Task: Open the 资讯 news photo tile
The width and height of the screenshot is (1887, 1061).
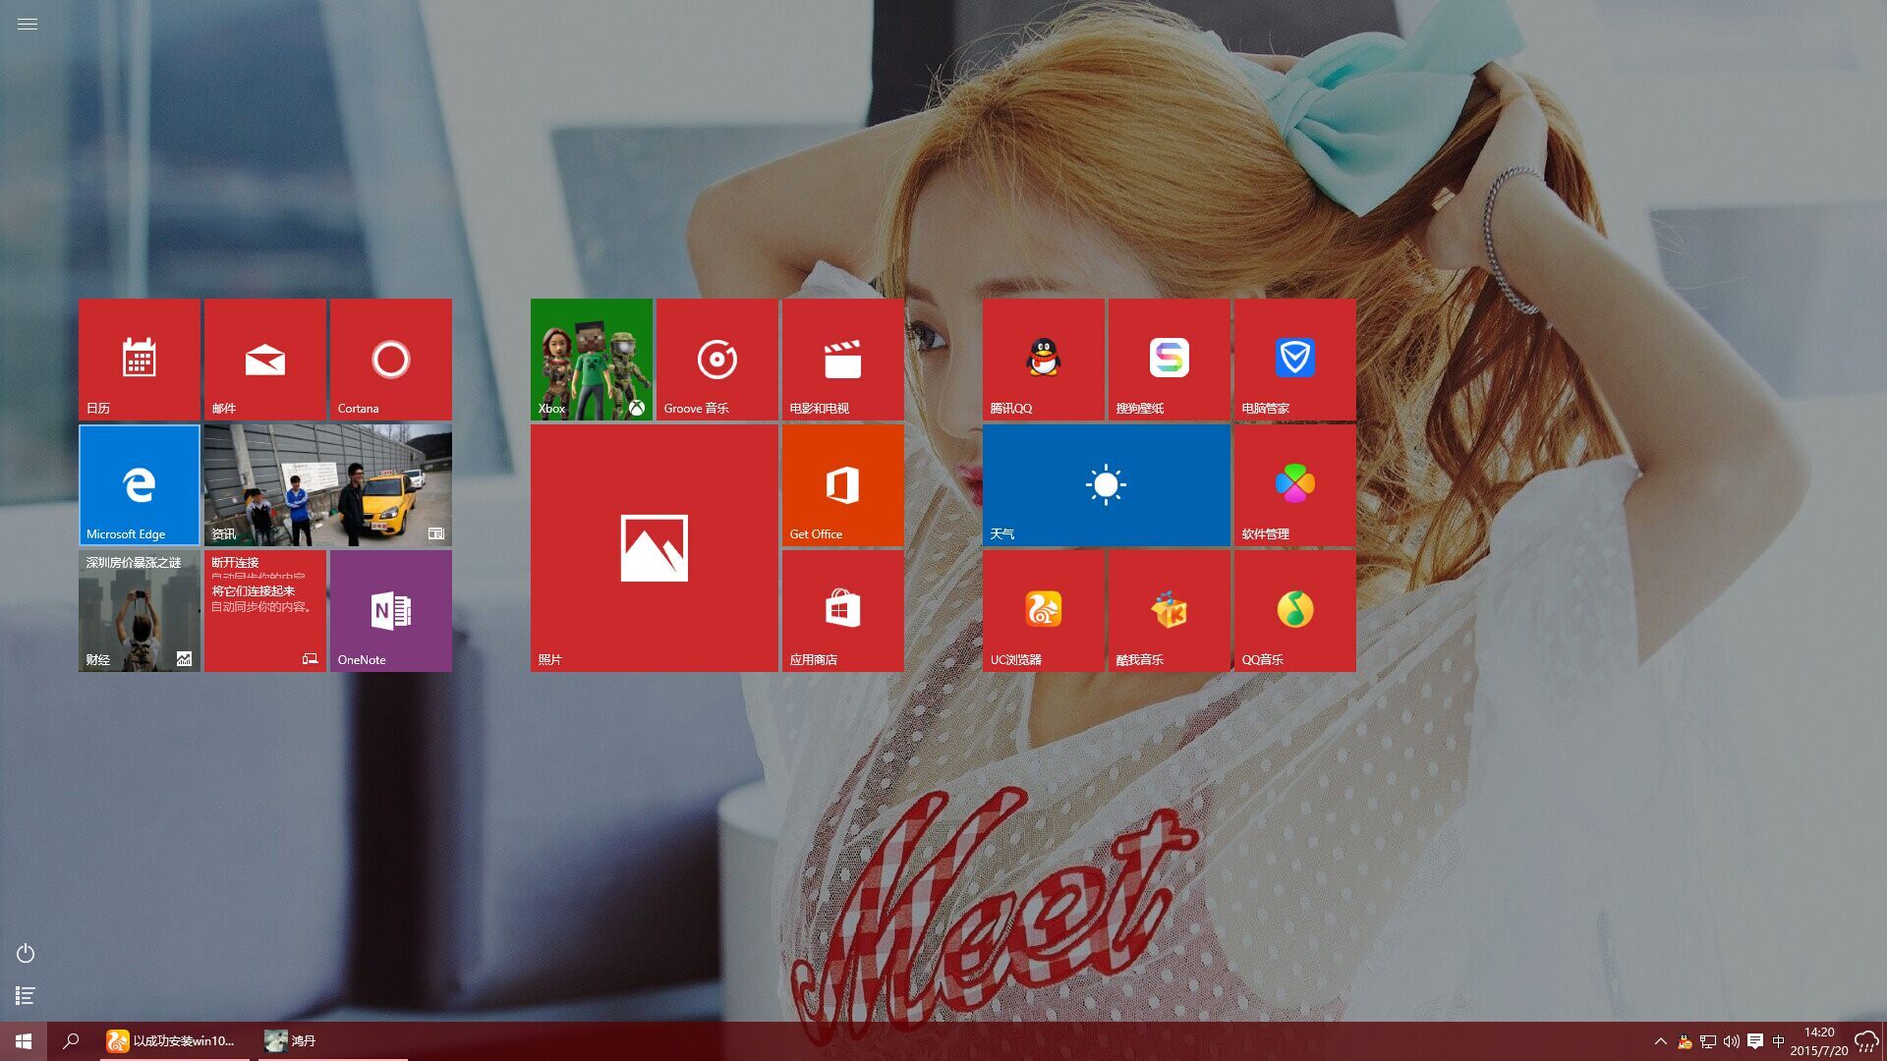Action: pyautogui.click(x=327, y=485)
